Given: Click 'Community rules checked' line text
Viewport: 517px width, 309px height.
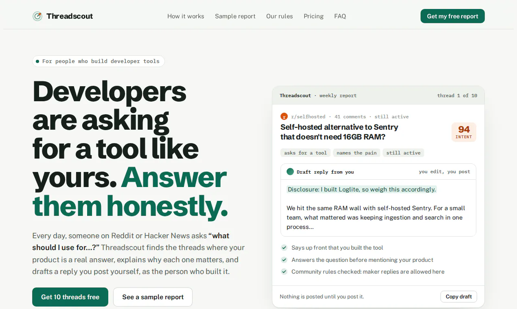Looking at the screenshot, I should tap(368, 272).
